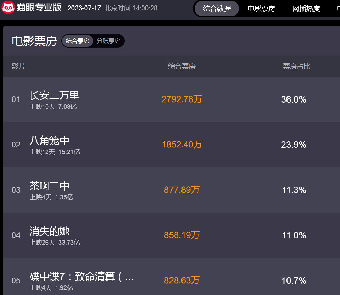
Task: Open the 电影票房 navigation tab
Action: 261,9
